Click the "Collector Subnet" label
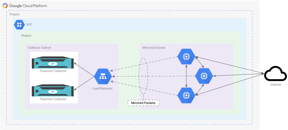288x130 pixels. [x=39, y=48]
